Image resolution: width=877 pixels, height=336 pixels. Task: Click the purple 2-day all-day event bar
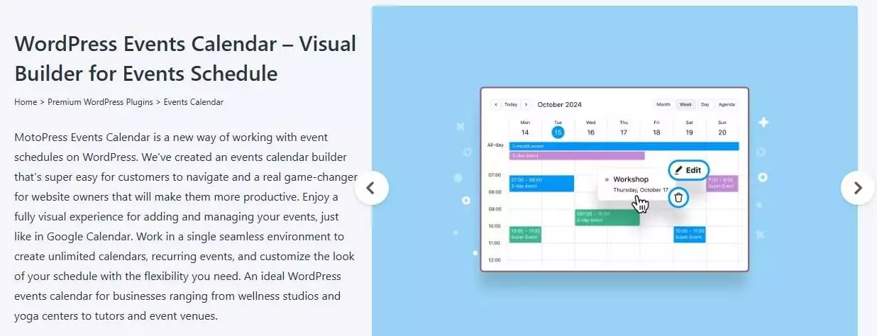pyautogui.click(x=576, y=155)
